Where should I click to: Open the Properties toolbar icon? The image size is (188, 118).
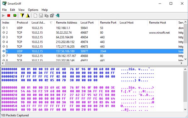coord(52,16)
